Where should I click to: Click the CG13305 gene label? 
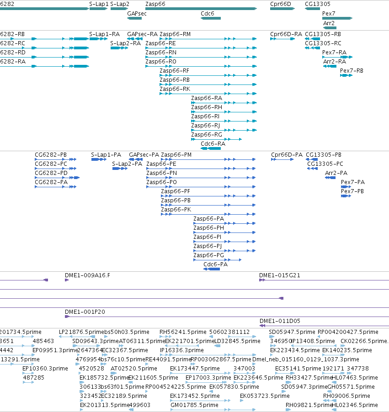click(317, 4)
